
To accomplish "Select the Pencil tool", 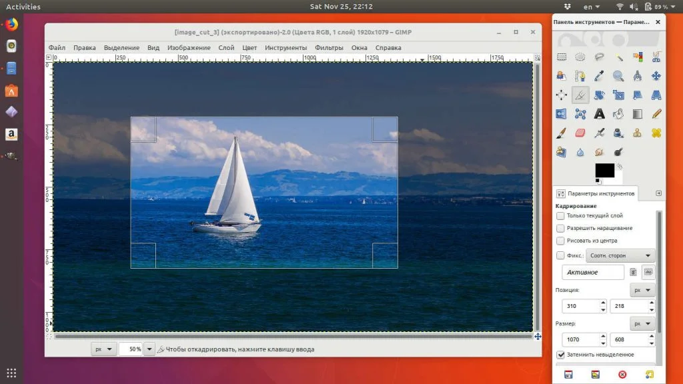I will pos(656,114).
